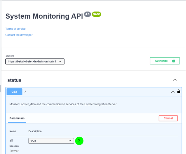186x154 pixels.
Task: Click the padlock icon on GET row
Action: (179, 91)
